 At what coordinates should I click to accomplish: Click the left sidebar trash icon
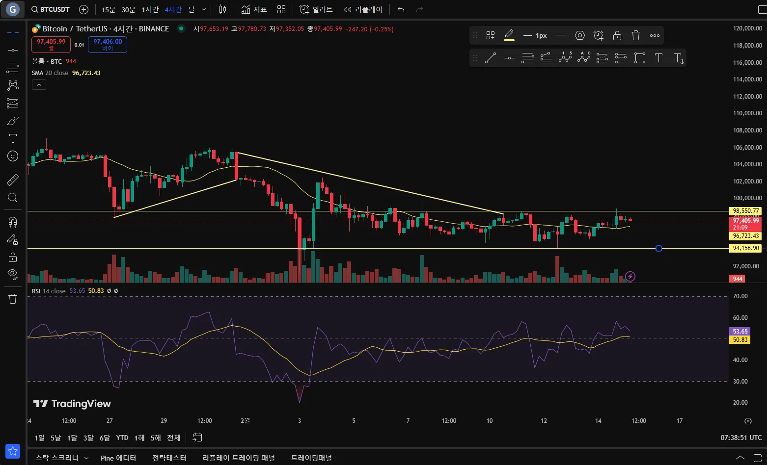click(x=13, y=299)
